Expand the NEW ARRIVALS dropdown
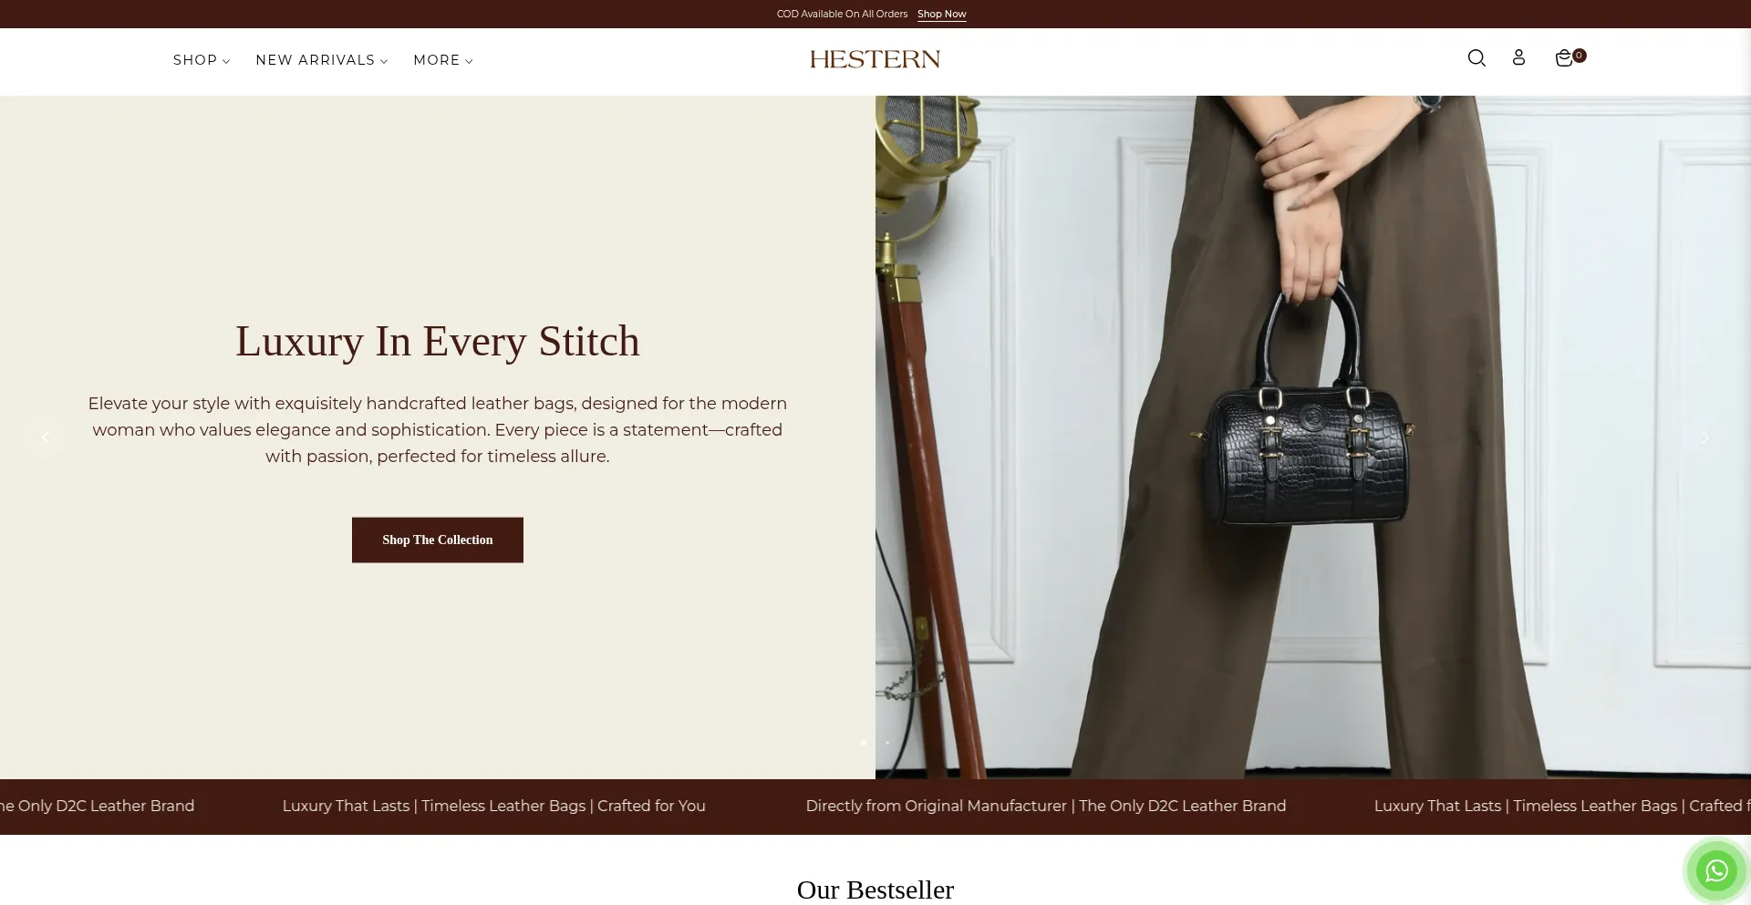The image size is (1751, 905). 322,60
